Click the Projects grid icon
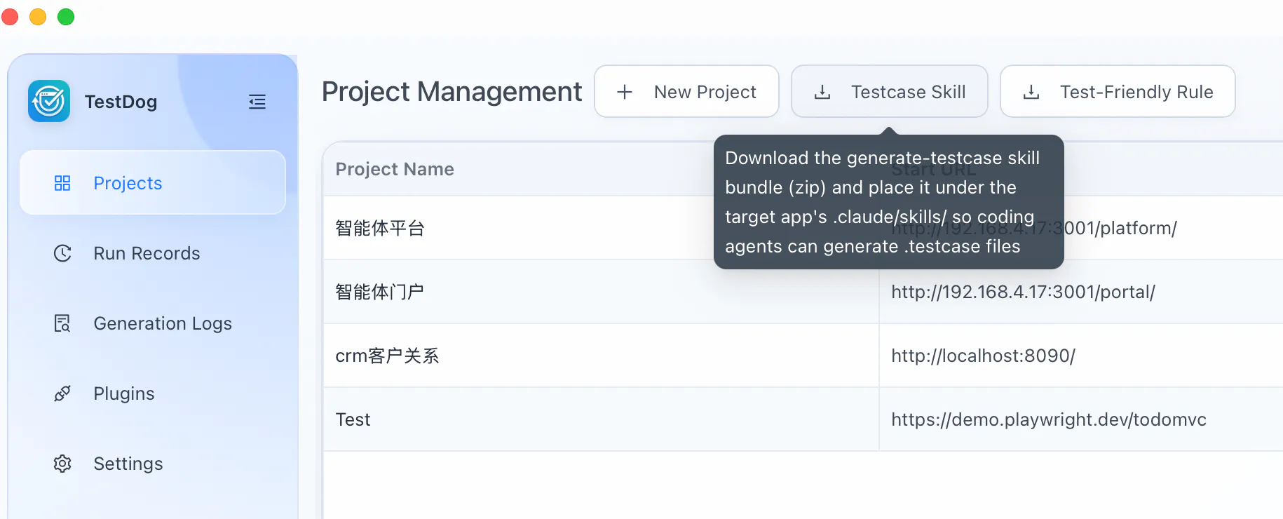This screenshot has width=1283, height=519. point(62,183)
